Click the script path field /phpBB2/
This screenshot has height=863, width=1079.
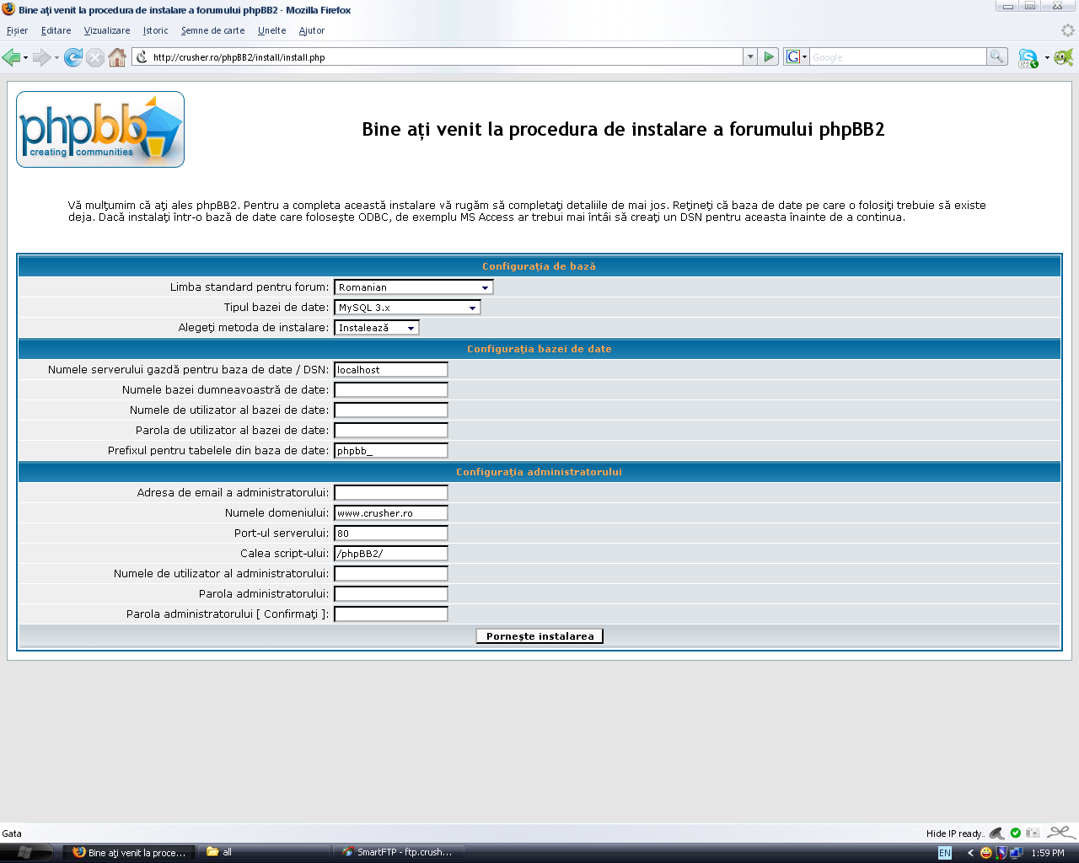(391, 554)
